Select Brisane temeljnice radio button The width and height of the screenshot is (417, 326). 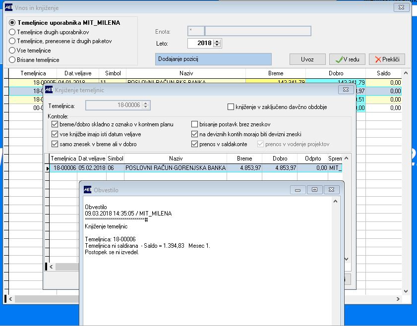tap(12, 60)
